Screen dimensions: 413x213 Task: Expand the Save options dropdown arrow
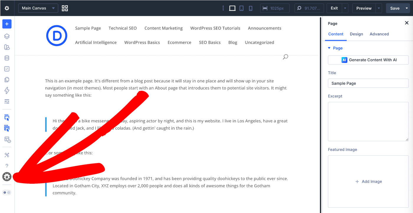[x=407, y=8]
